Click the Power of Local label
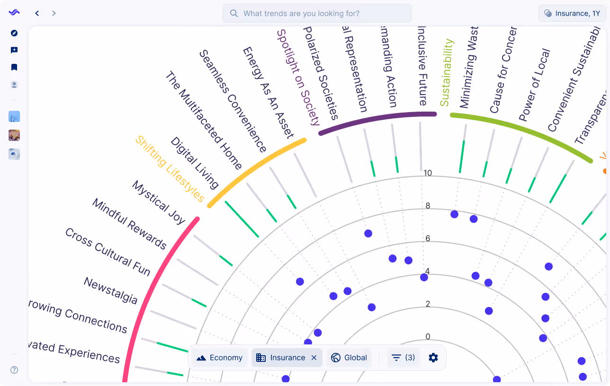The width and height of the screenshot is (610, 386). click(x=535, y=85)
